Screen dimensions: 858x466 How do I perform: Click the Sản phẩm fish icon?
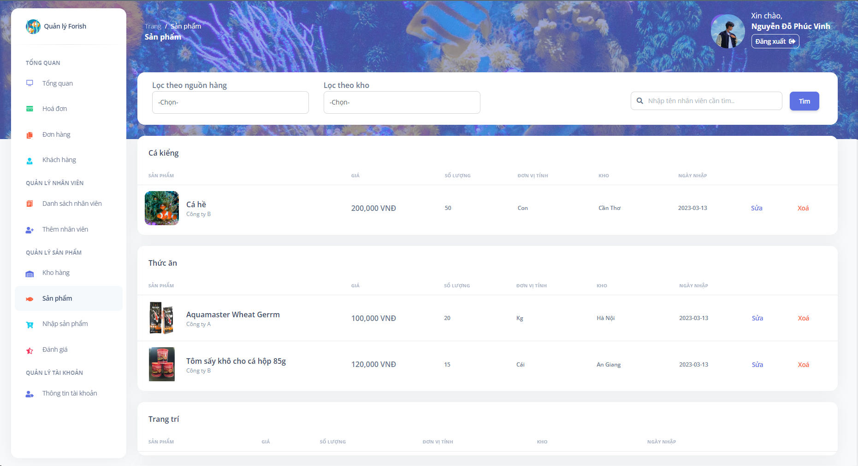[30, 299]
